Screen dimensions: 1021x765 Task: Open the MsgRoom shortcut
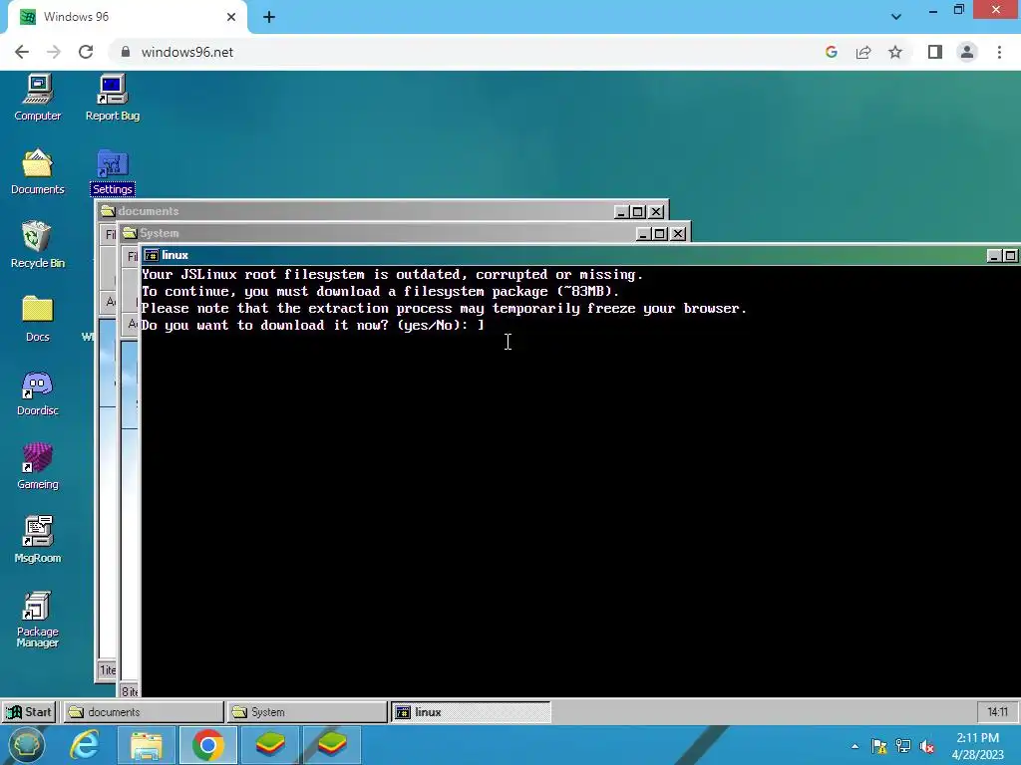click(37, 540)
